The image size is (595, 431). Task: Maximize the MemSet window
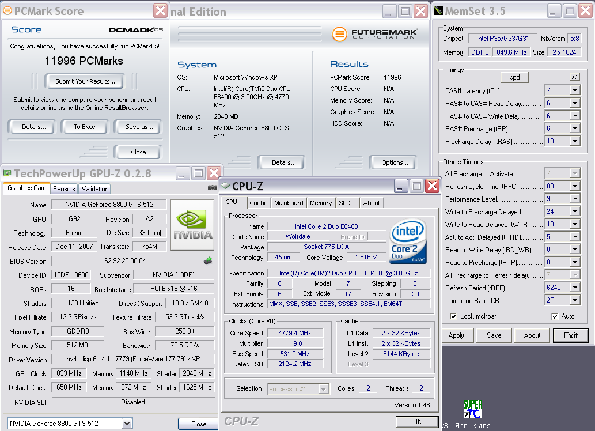point(570,11)
